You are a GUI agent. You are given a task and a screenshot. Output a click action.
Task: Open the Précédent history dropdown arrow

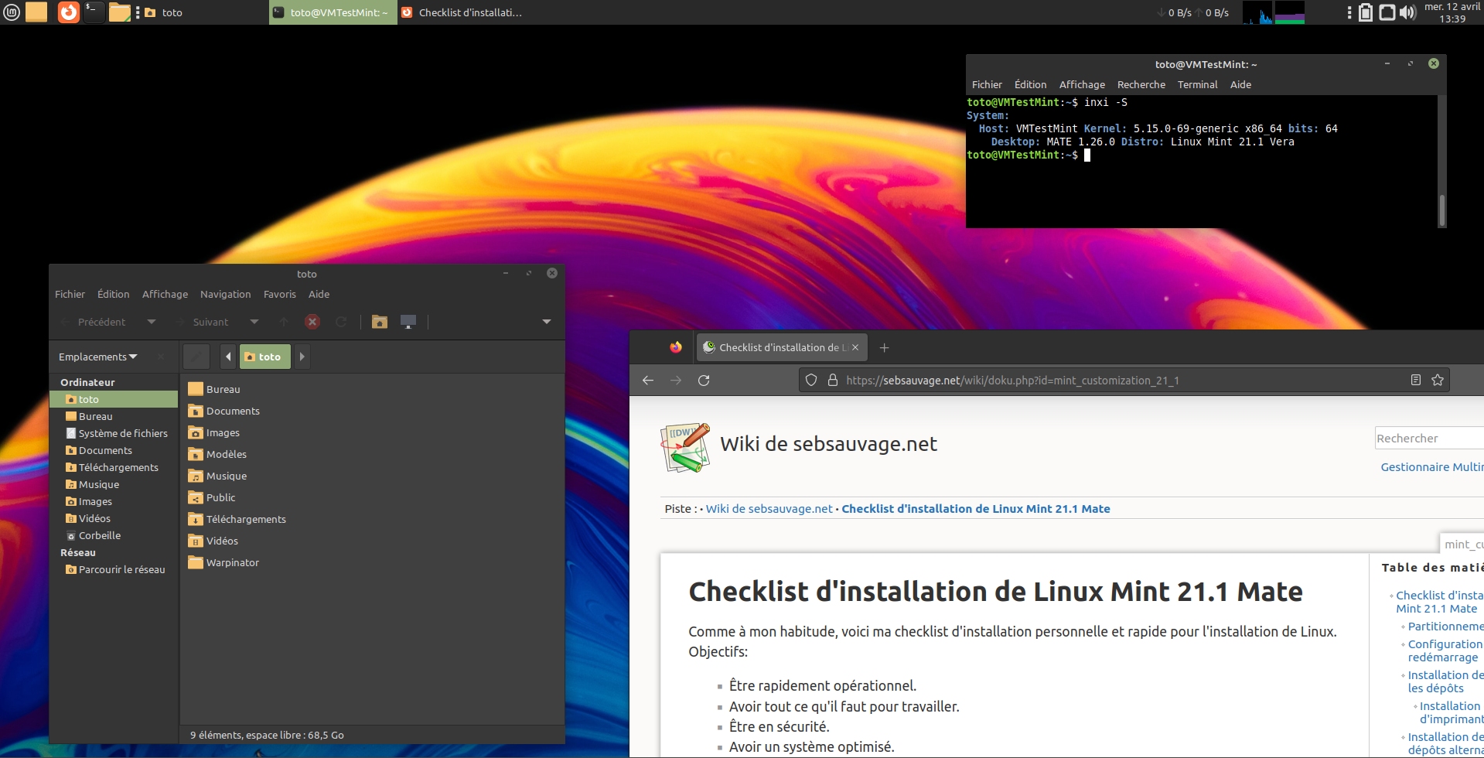pos(152,322)
